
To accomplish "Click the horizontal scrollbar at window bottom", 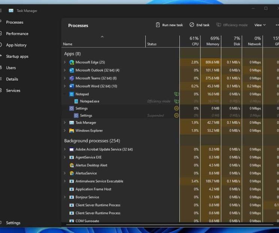I will [170, 225].
